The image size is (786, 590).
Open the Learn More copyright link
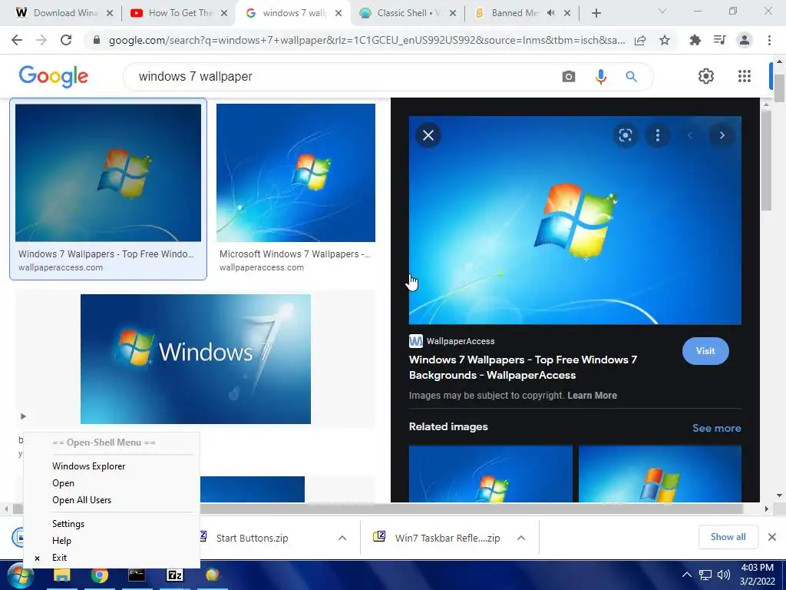coord(592,396)
